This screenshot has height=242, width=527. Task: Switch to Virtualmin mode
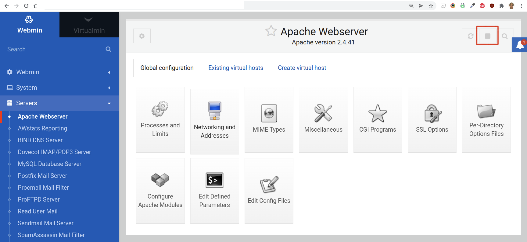point(89,25)
